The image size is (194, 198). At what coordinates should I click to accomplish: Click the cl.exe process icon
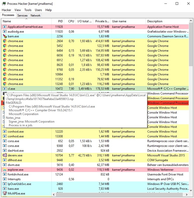[x=5, y=89]
